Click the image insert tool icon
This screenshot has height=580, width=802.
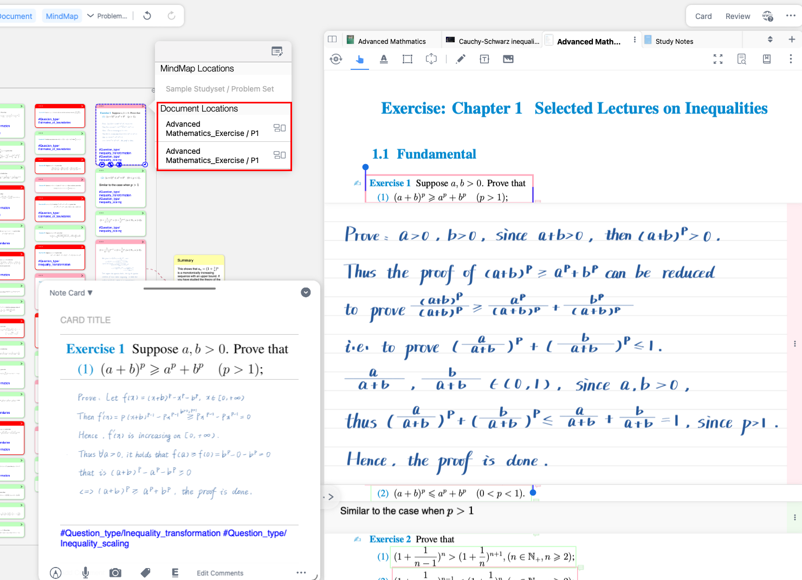click(x=508, y=60)
